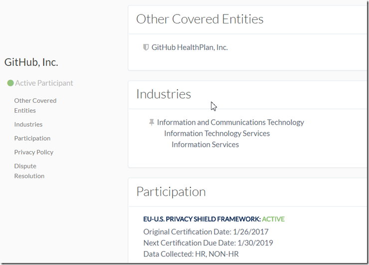Screen dimensions: 369x265
Task: Open Dispute Resolution sidebar link
Action: click(x=29, y=171)
